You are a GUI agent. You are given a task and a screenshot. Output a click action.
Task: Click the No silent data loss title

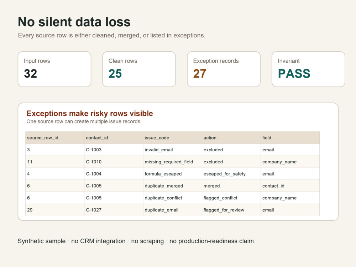[74, 22]
